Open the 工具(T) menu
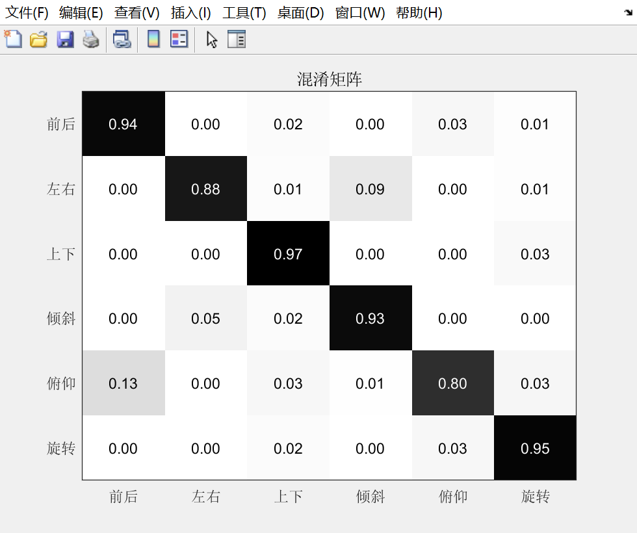 point(244,12)
